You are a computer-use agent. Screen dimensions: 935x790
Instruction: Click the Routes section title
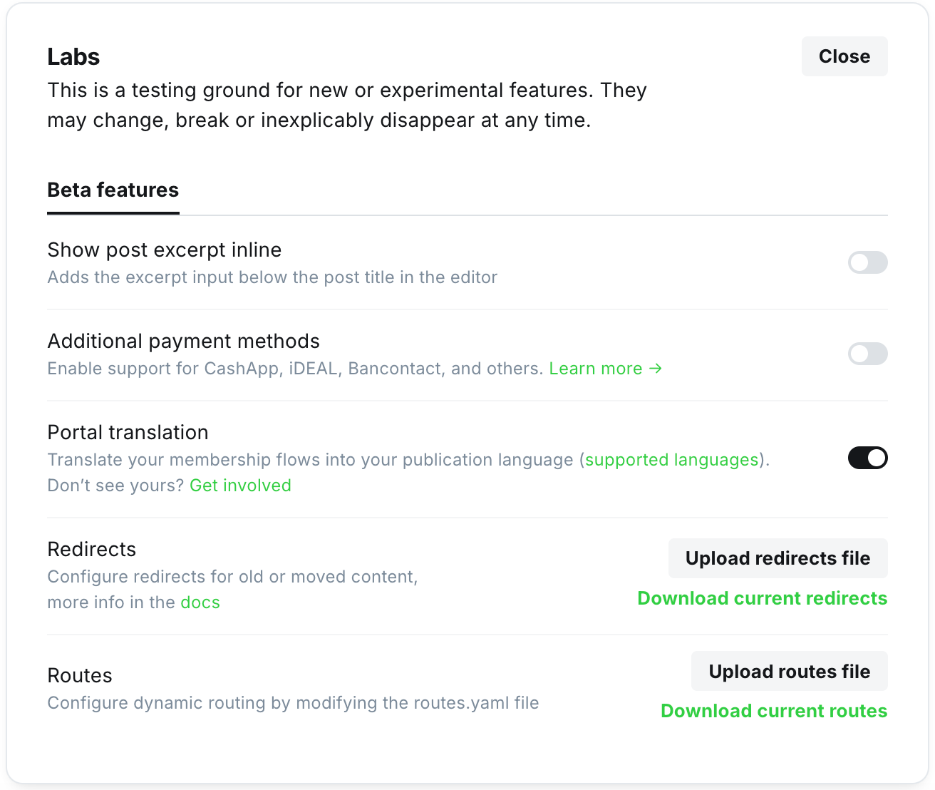(80, 676)
